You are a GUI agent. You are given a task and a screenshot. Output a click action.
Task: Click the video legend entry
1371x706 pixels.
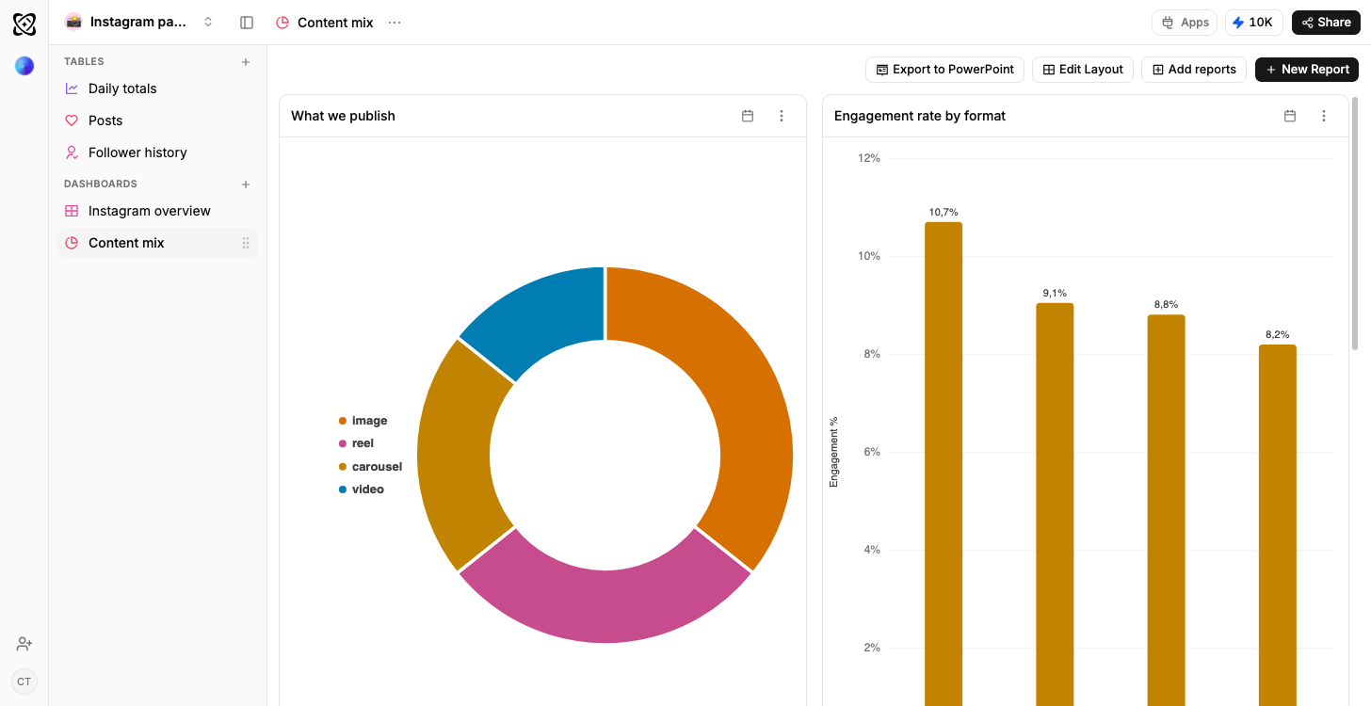(x=361, y=489)
